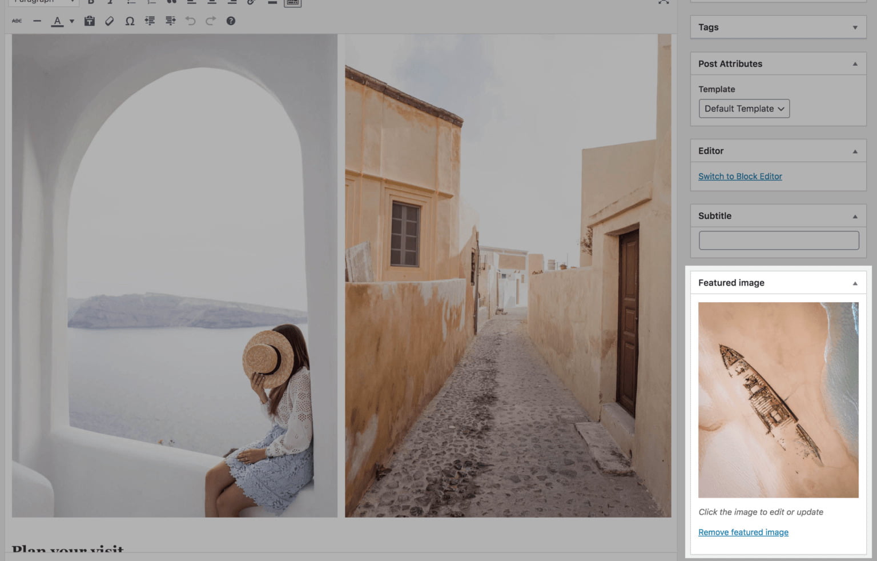
Task: Click the Remove featured image link
Action: coord(743,532)
